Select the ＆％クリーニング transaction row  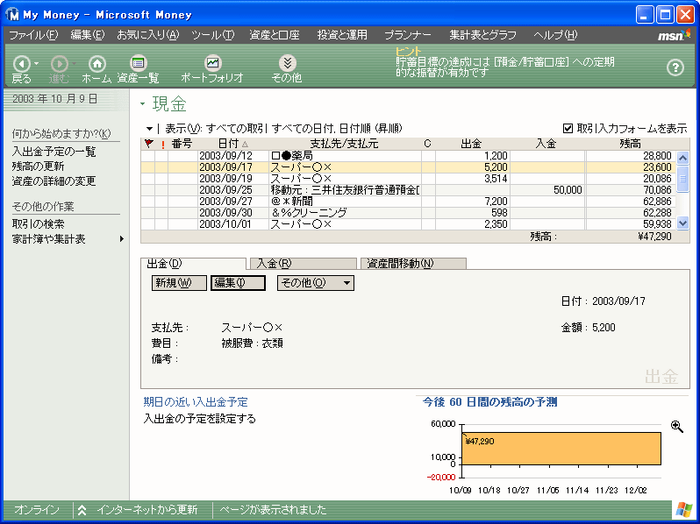[x=408, y=213]
